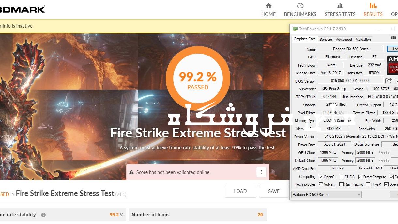The image size is (398, 224).
Task: Click the frame rate stability info icon
Action: pos(43,215)
